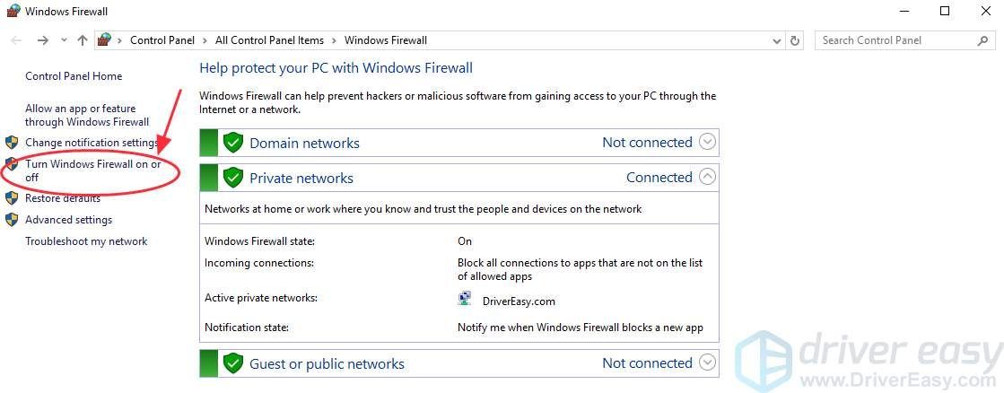
Task: Click the Up one level arrow
Action: pyautogui.click(x=82, y=40)
